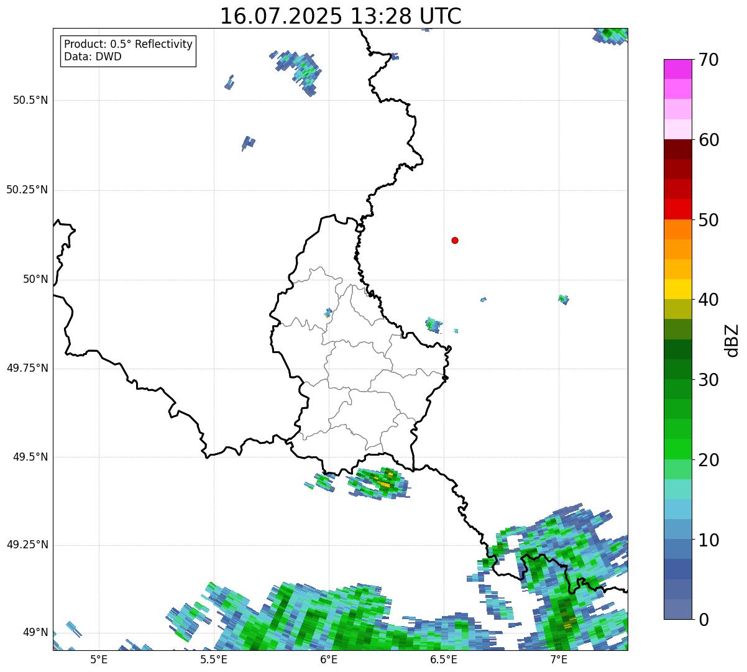Click the latitude label 49.5°N
Image resolution: width=747 pixels, height=672 pixels.
coord(30,457)
